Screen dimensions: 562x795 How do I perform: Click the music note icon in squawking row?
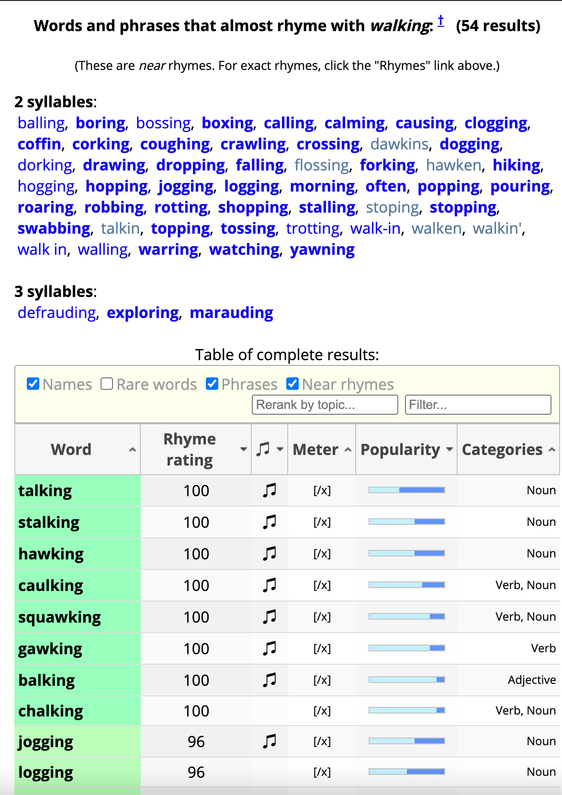pos(270,616)
